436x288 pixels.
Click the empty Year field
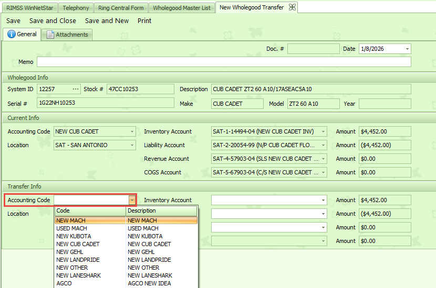coord(385,104)
